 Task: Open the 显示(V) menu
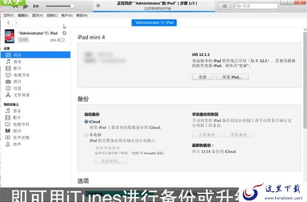click(x=37, y=15)
